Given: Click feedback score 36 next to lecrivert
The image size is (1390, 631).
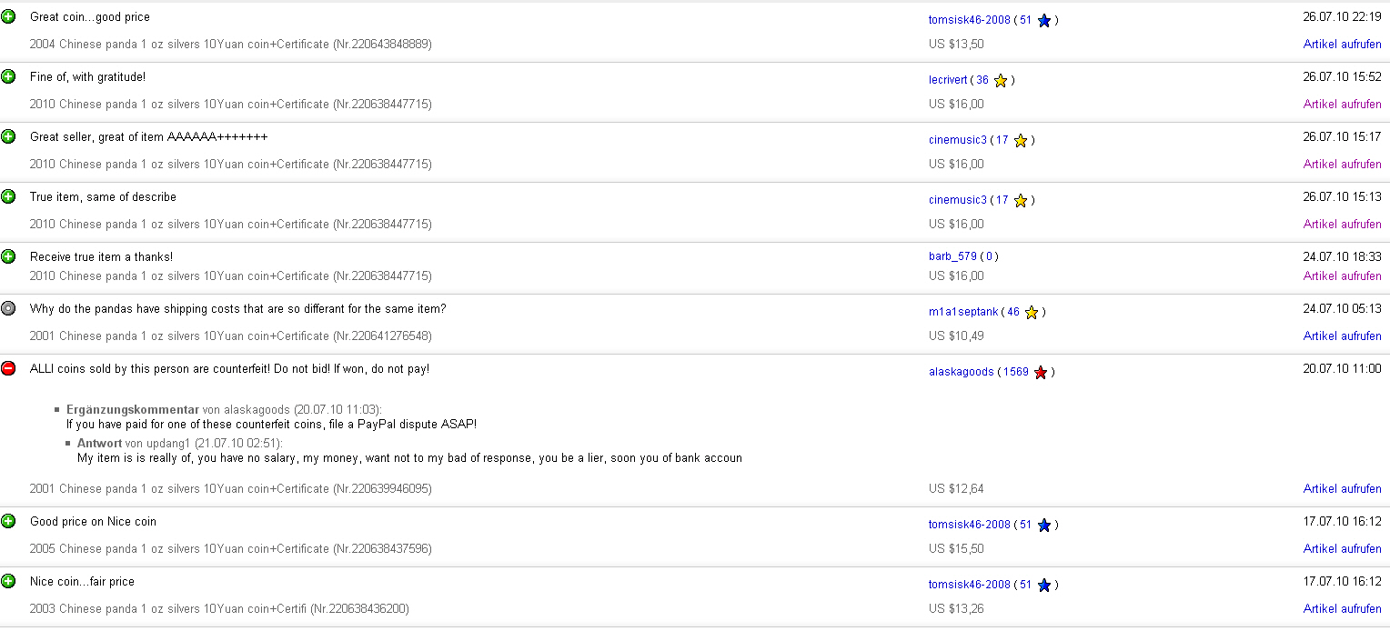Looking at the screenshot, I should [982, 80].
